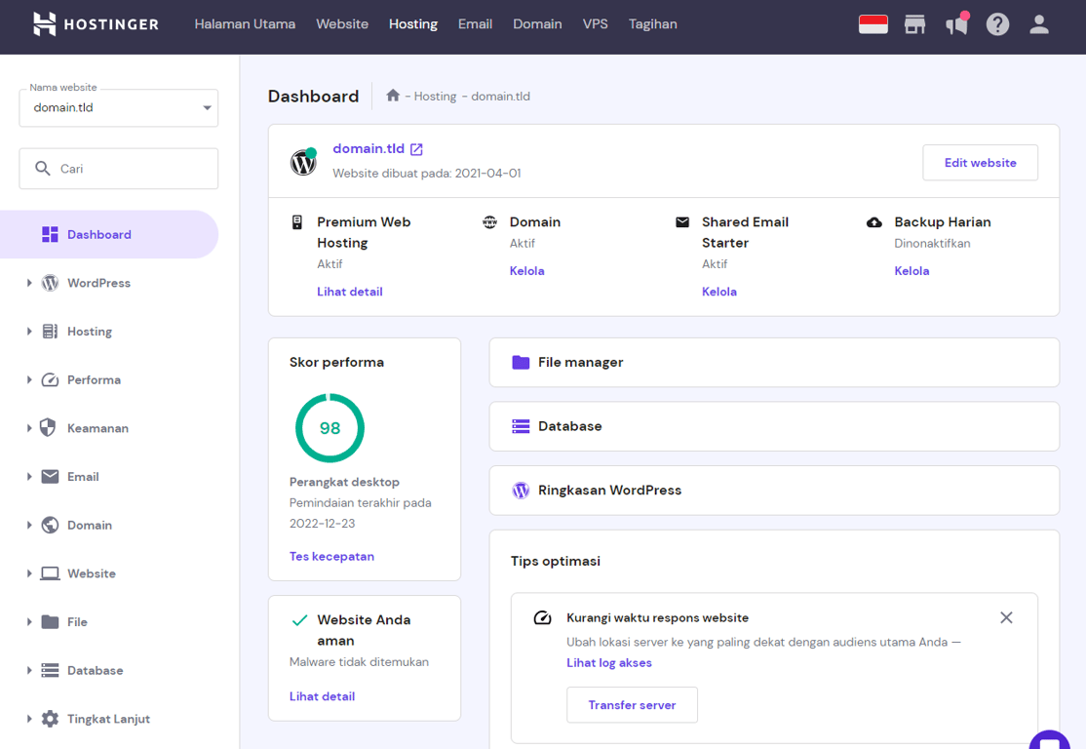Dismiss the Kurangi waktu respons tip

(x=1006, y=617)
